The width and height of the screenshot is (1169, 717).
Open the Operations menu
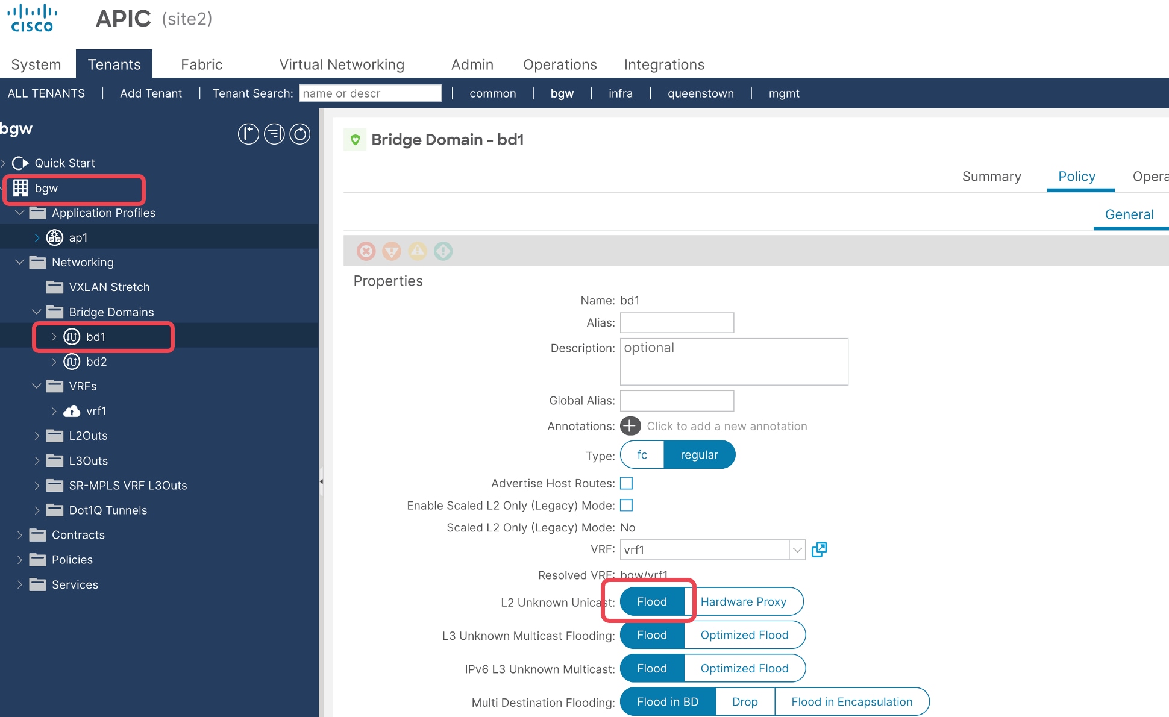(x=560, y=64)
